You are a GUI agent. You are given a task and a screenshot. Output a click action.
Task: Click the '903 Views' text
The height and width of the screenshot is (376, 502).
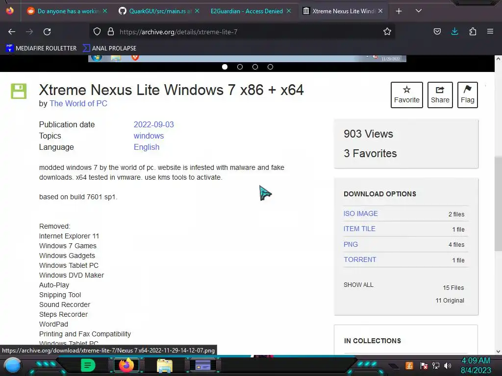pyautogui.click(x=368, y=134)
